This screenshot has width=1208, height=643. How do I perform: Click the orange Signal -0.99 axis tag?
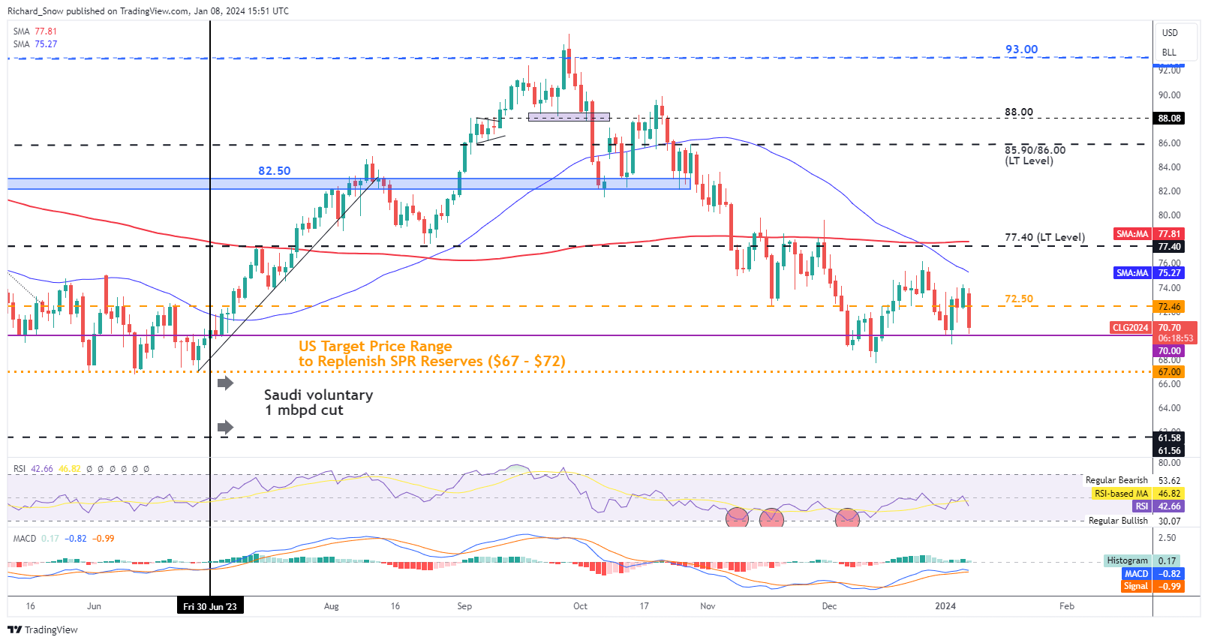pos(1152,586)
